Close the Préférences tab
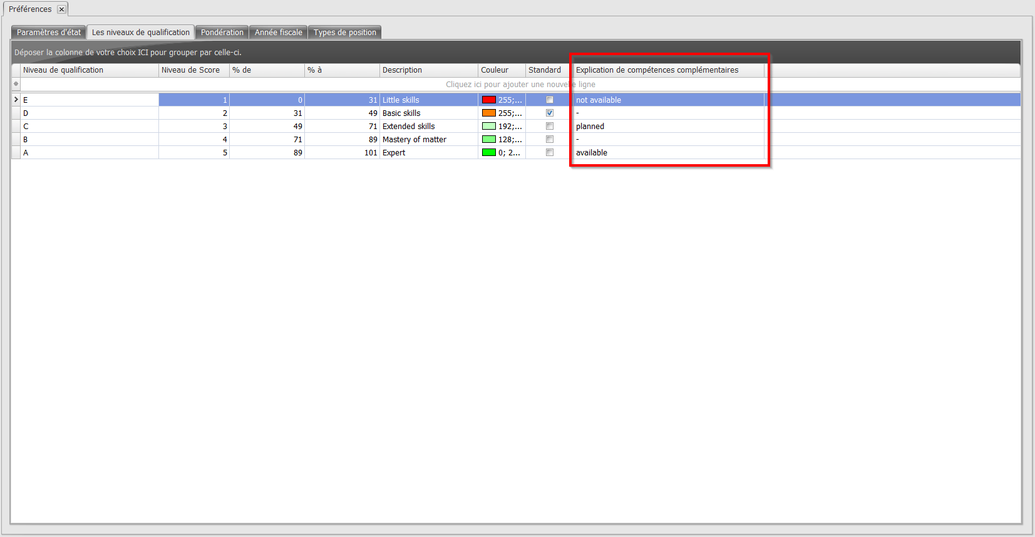Viewport: 1035px width, 537px height. (61, 9)
